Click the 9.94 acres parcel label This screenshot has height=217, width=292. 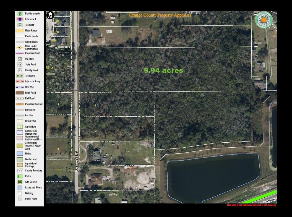(x=163, y=70)
